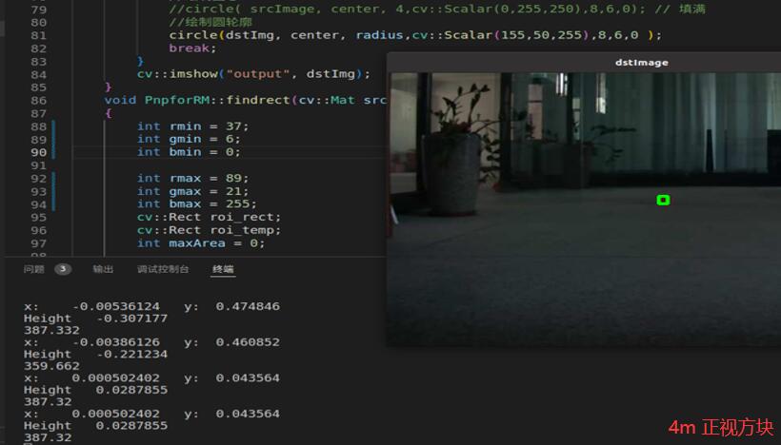The height and width of the screenshot is (445, 781).
Task: Click the problems count badge showing 3
Action: (x=63, y=269)
